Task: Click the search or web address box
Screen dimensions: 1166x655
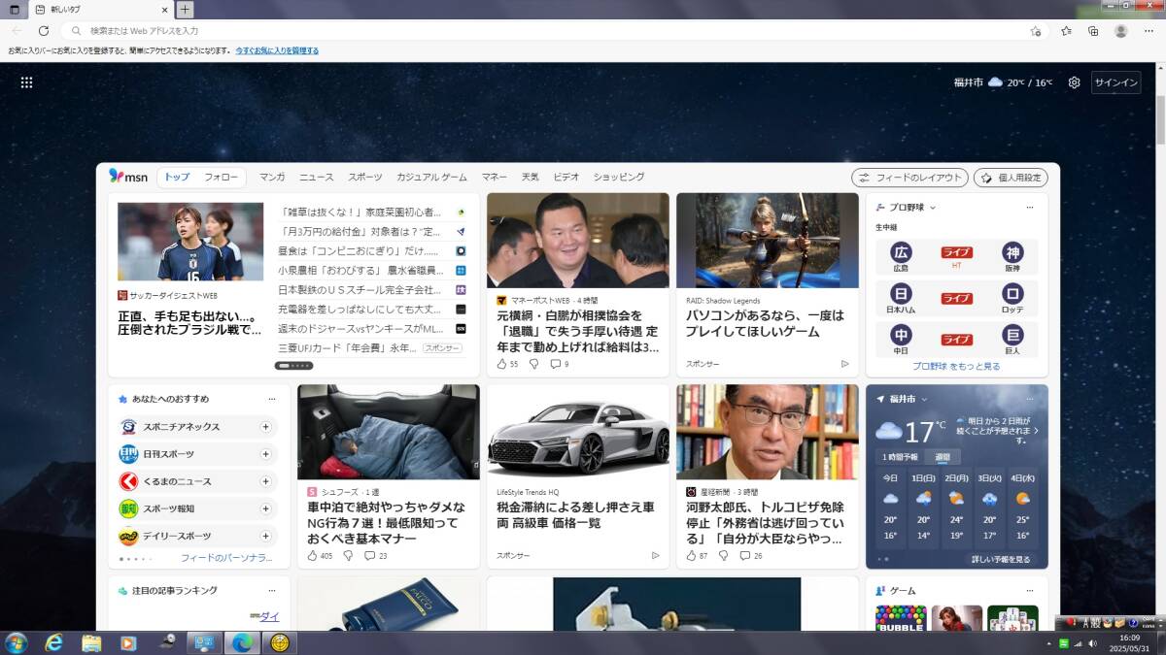Action: (554, 31)
